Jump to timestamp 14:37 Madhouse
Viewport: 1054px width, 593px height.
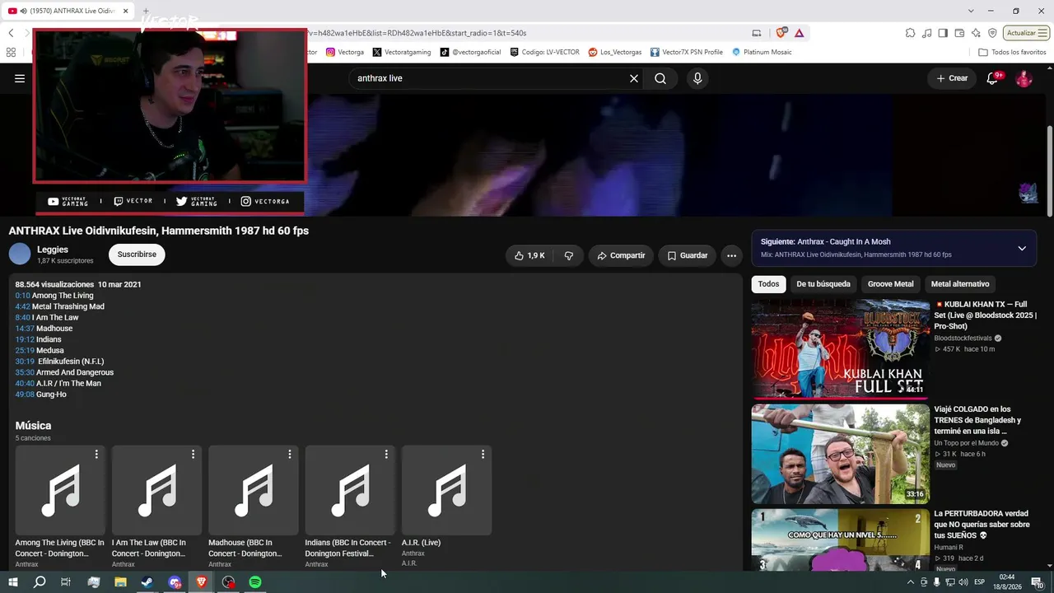click(x=25, y=329)
